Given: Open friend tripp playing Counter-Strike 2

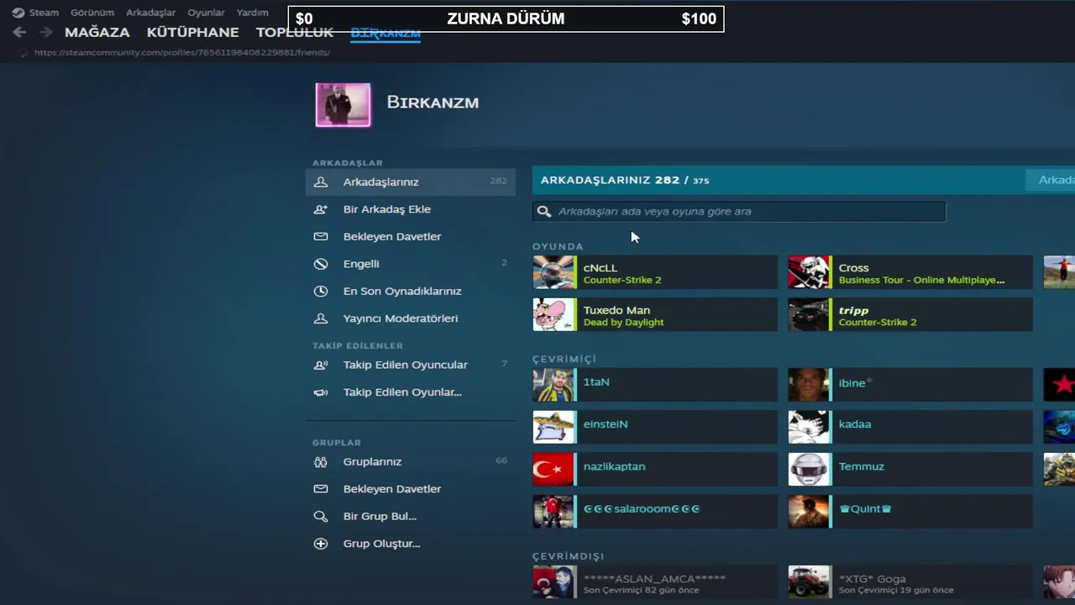Looking at the screenshot, I should (x=910, y=314).
